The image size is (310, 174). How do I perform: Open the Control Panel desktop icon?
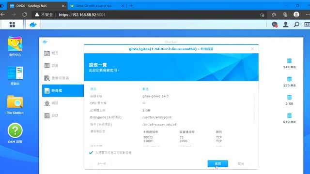point(15,76)
